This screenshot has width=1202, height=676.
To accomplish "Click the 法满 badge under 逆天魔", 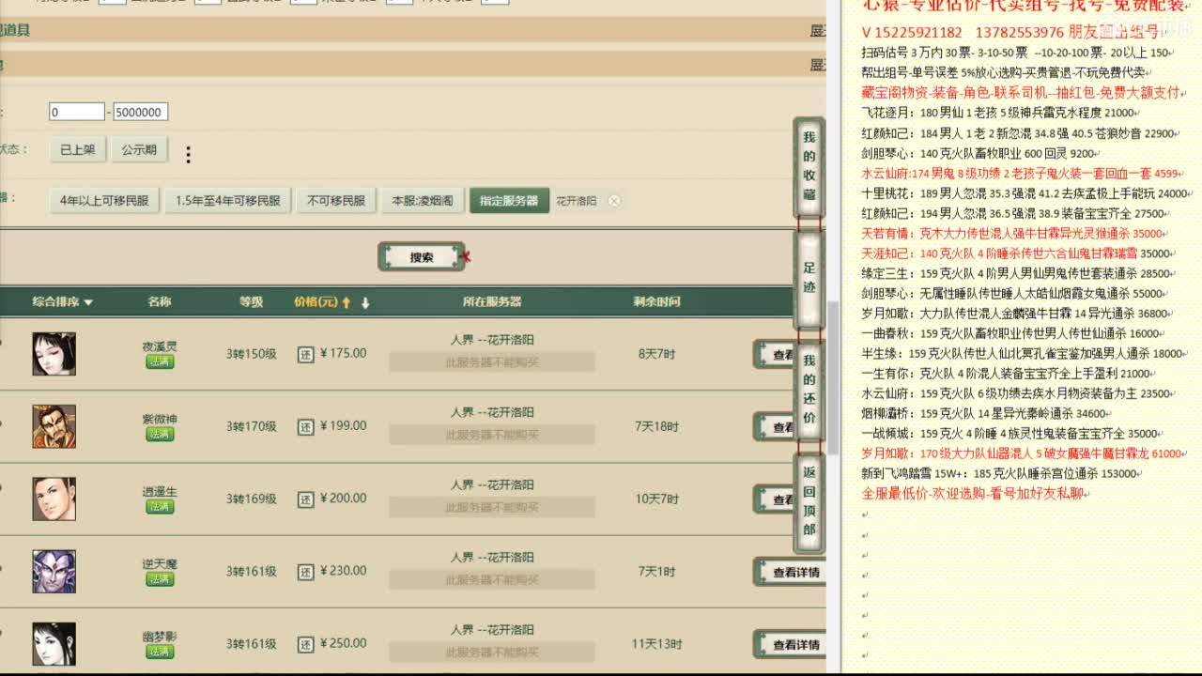I will (159, 578).
